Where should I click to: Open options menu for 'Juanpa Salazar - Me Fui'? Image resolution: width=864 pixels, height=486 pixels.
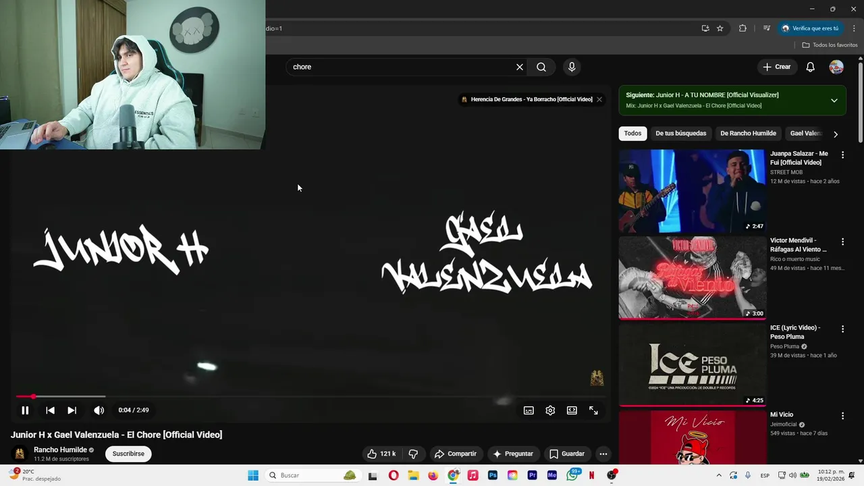pyautogui.click(x=842, y=155)
